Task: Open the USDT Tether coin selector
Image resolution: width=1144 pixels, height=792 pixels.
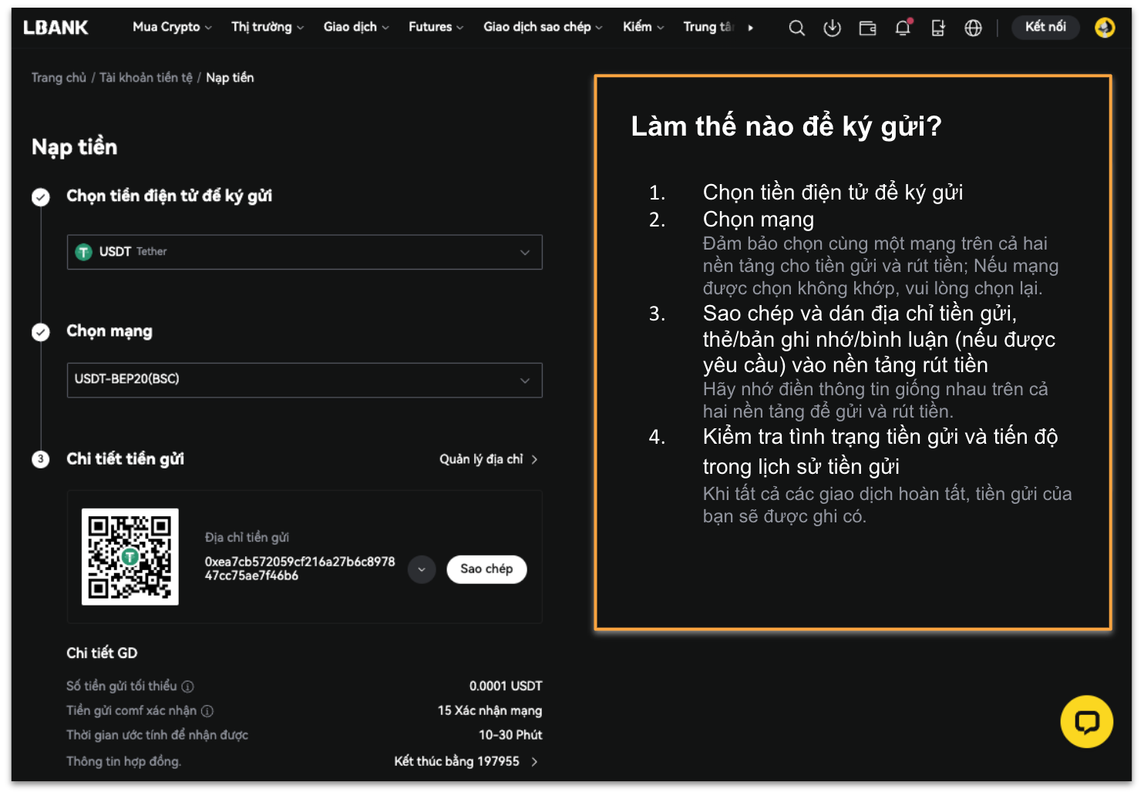Action: (x=305, y=252)
